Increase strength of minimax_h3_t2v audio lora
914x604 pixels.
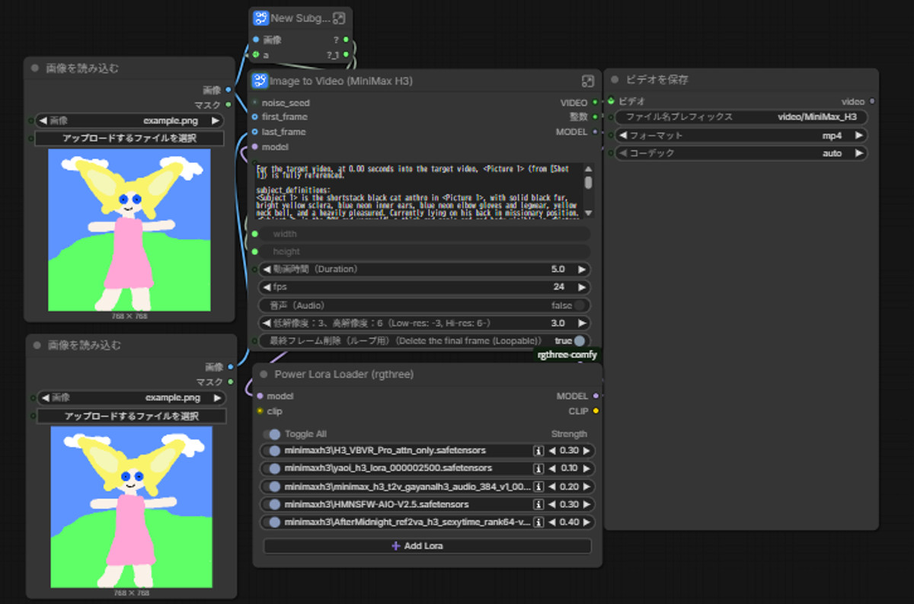pos(586,486)
